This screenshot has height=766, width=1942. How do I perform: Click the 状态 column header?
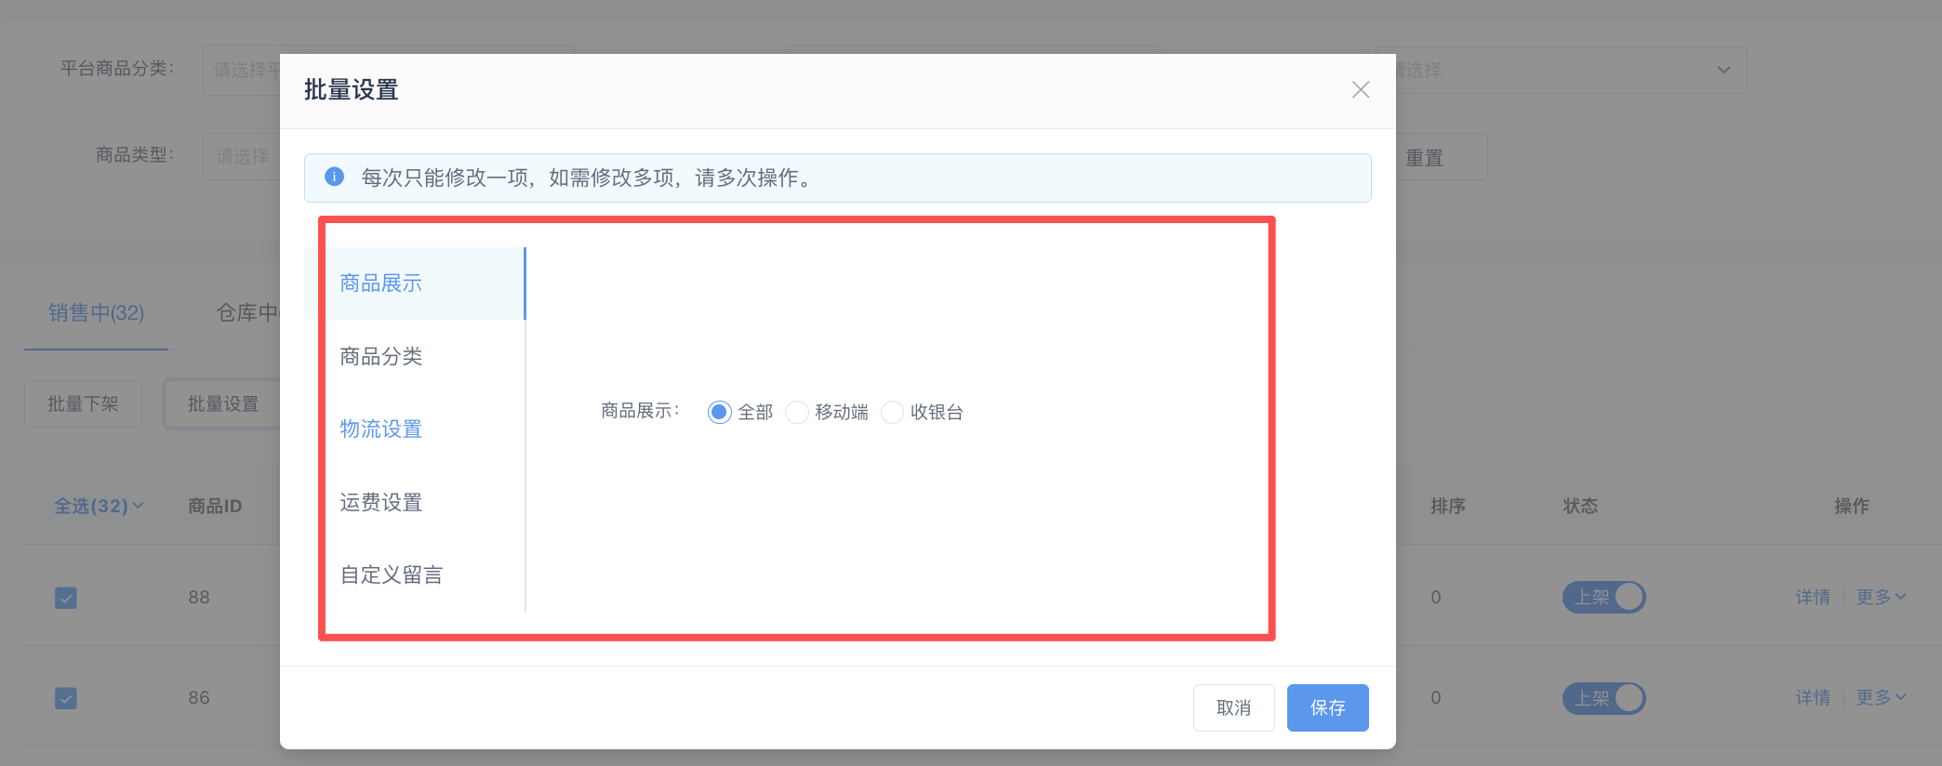[x=1580, y=506]
